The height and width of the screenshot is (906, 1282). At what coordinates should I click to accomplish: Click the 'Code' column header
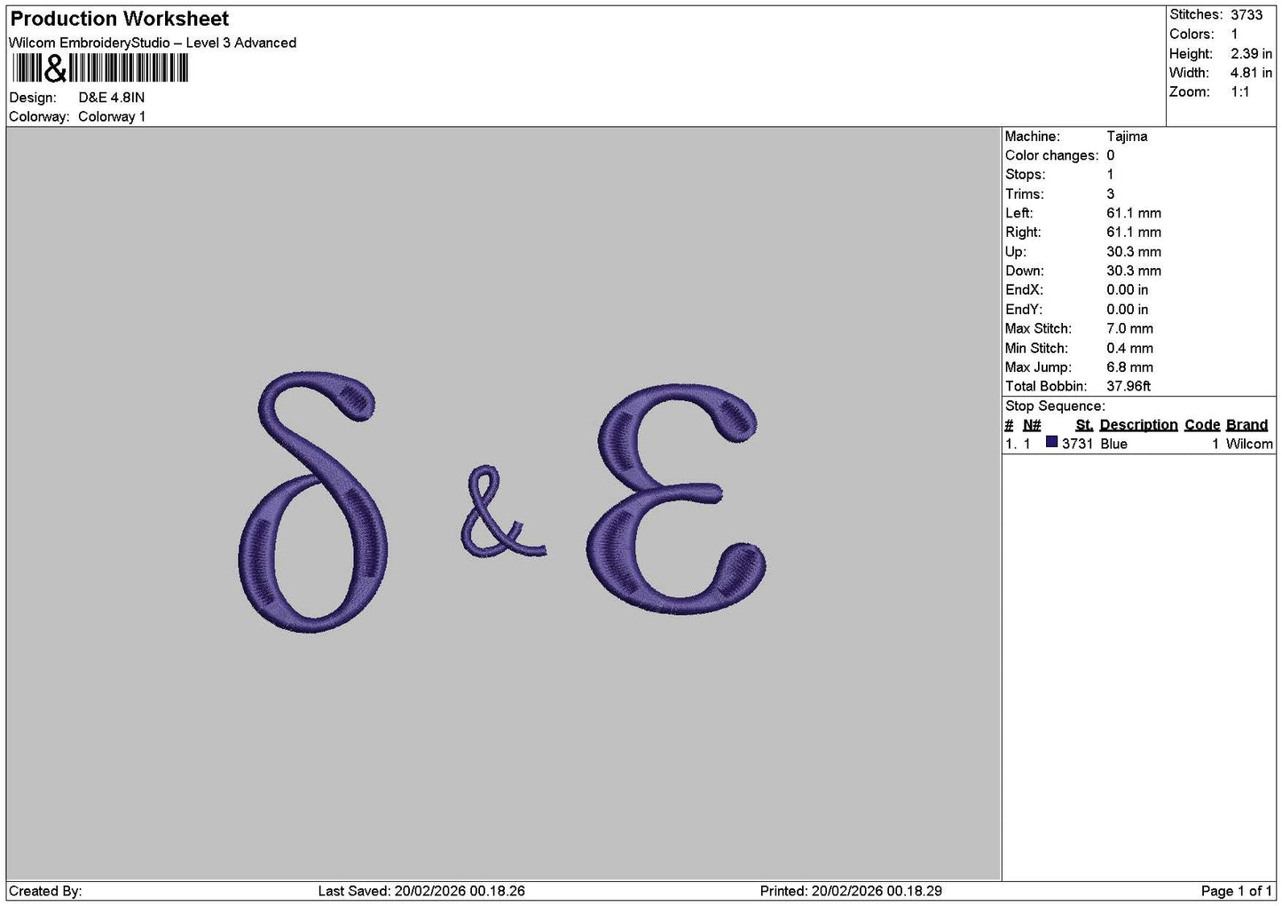pyautogui.click(x=1202, y=425)
